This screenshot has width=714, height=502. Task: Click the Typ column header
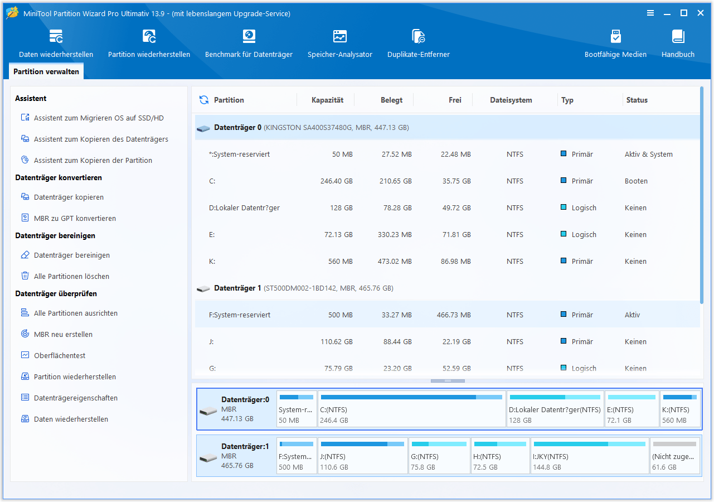[x=567, y=100]
